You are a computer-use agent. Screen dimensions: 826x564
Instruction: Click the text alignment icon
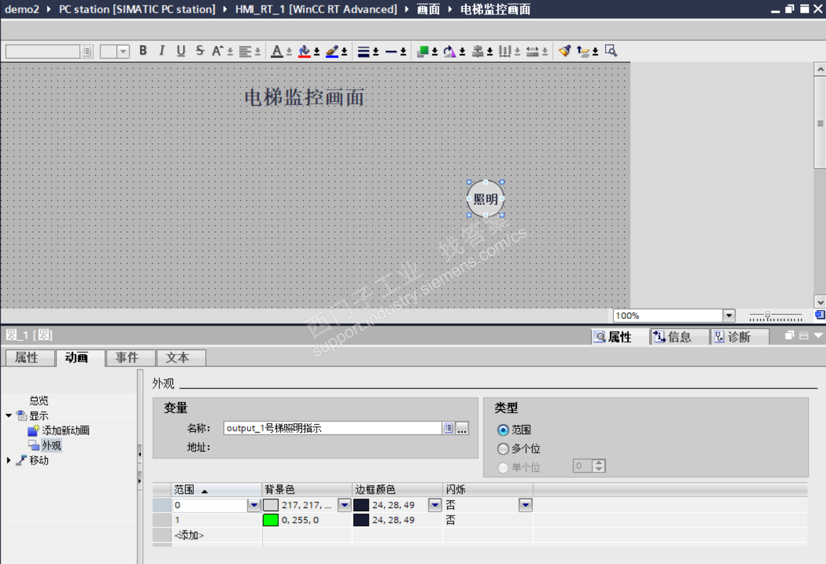click(246, 52)
